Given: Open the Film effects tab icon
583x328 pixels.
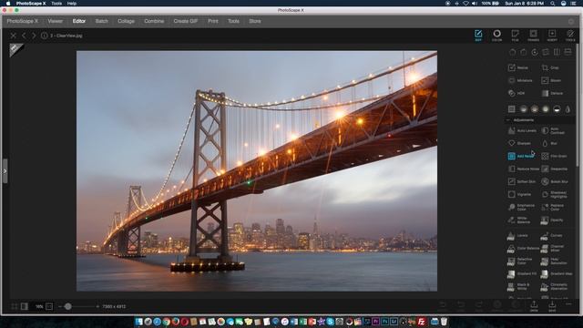Looking at the screenshot, I should click(x=515, y=36).
